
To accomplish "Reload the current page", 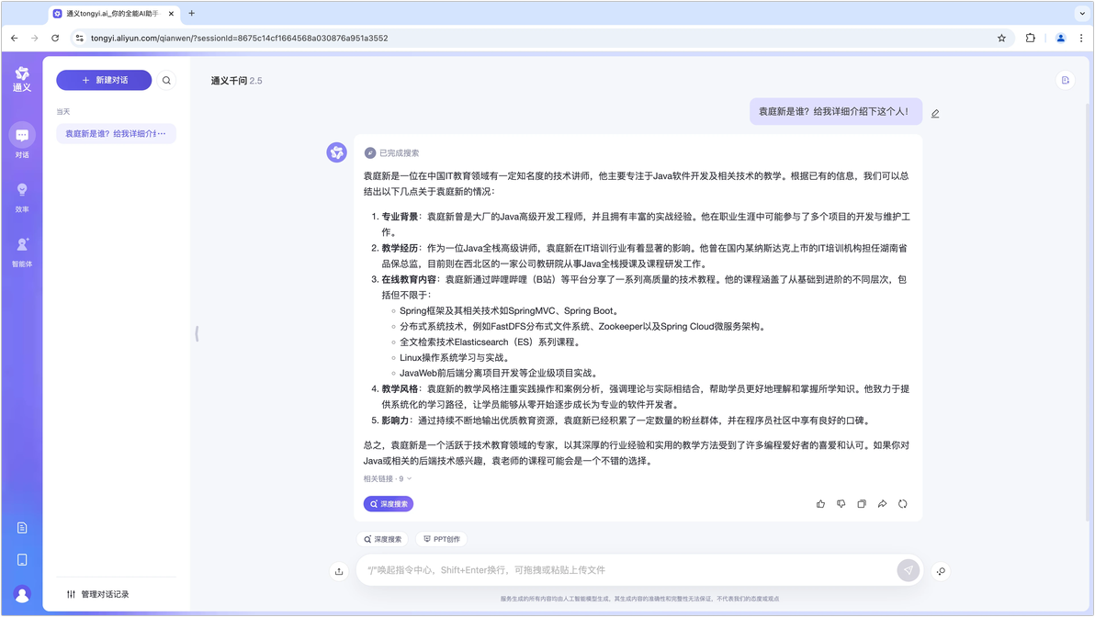I will 55,39.
